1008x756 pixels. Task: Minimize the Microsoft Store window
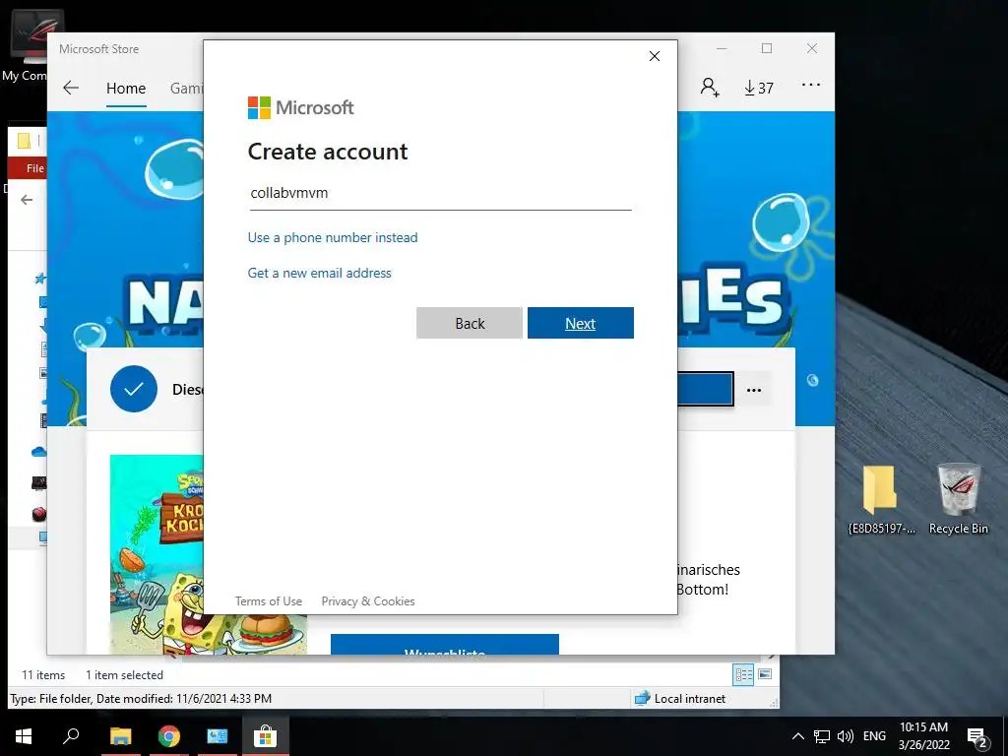coord(722,49)
